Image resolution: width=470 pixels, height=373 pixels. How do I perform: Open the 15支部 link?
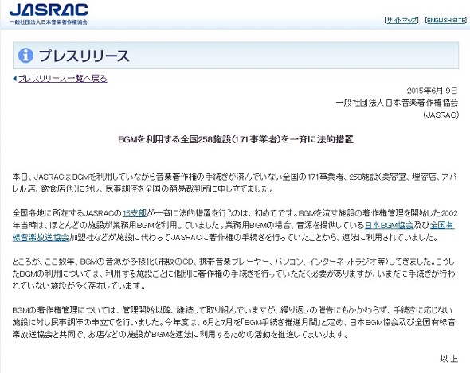point(135,213)
